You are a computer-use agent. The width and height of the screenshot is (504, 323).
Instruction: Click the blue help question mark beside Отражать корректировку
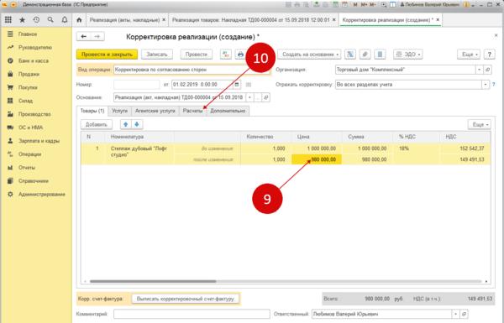[x=493, y=85]
